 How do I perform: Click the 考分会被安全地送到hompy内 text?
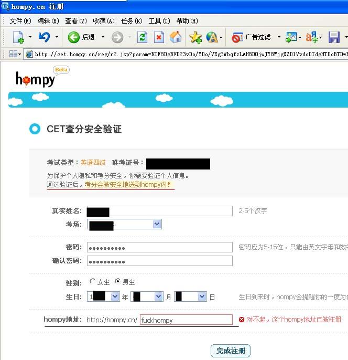pyautogui.click(x=127, y=184)
